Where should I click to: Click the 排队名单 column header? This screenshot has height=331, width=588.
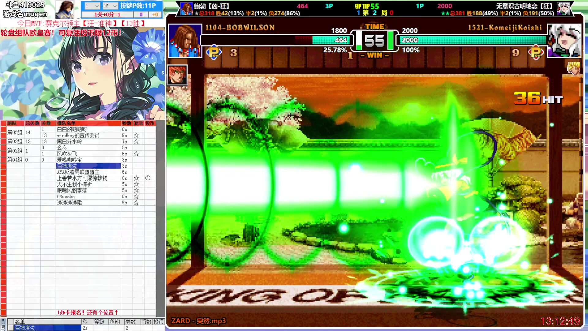(88, 123)
